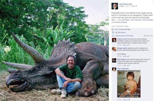Click the Comment link under the post
The height and width of the screenshot is (101, 154).
119,26
